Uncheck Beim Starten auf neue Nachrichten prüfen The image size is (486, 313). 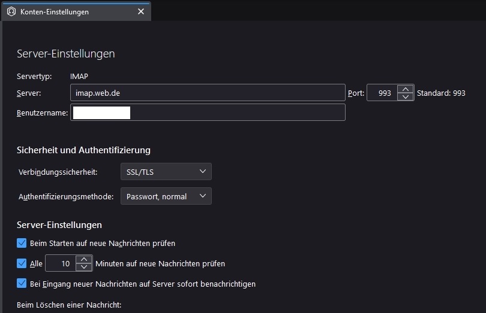pos(22,243)
